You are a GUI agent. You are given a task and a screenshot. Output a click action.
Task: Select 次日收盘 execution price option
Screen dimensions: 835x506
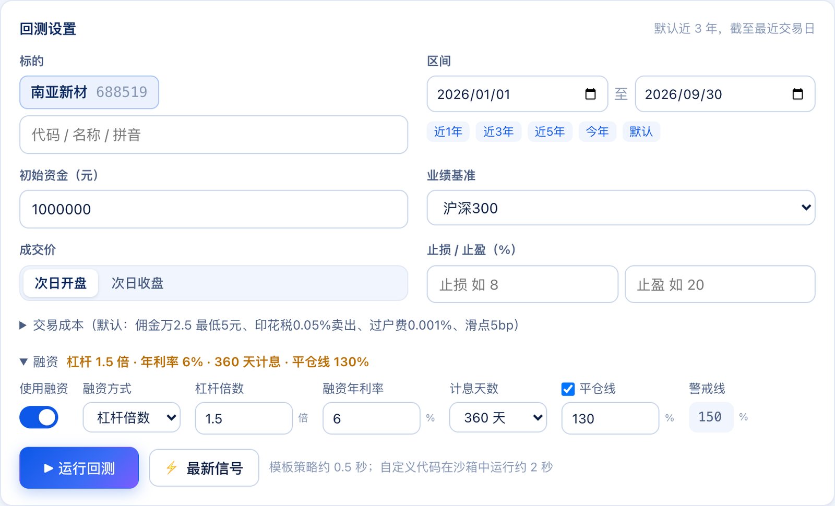click(137, 283)
